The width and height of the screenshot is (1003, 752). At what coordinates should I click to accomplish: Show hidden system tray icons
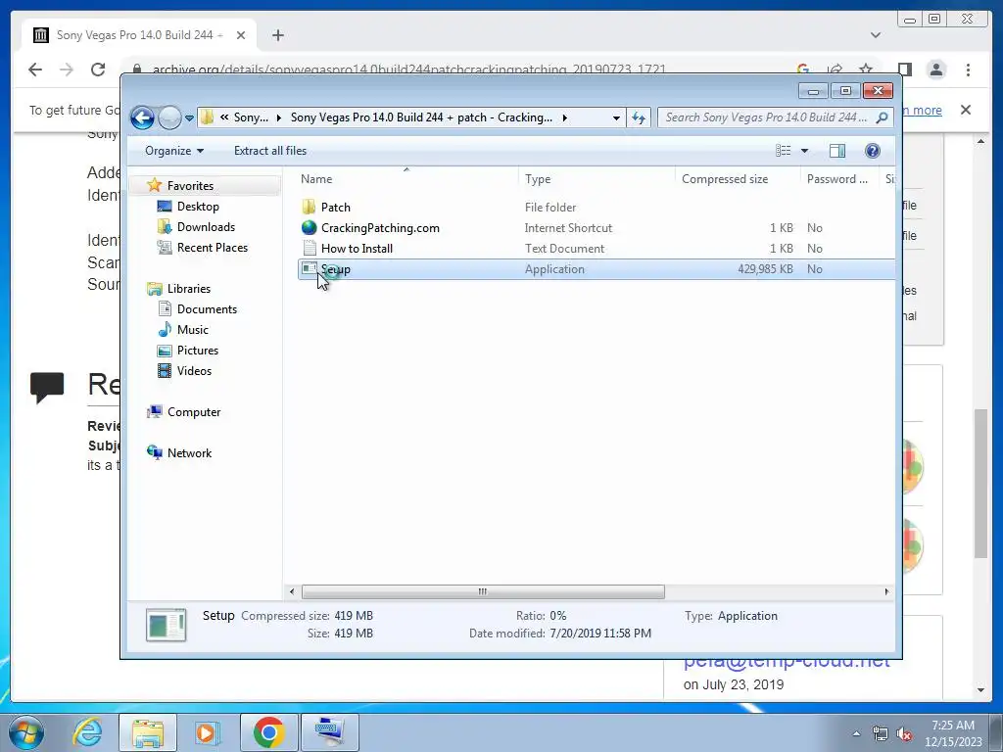click(856, 733)
